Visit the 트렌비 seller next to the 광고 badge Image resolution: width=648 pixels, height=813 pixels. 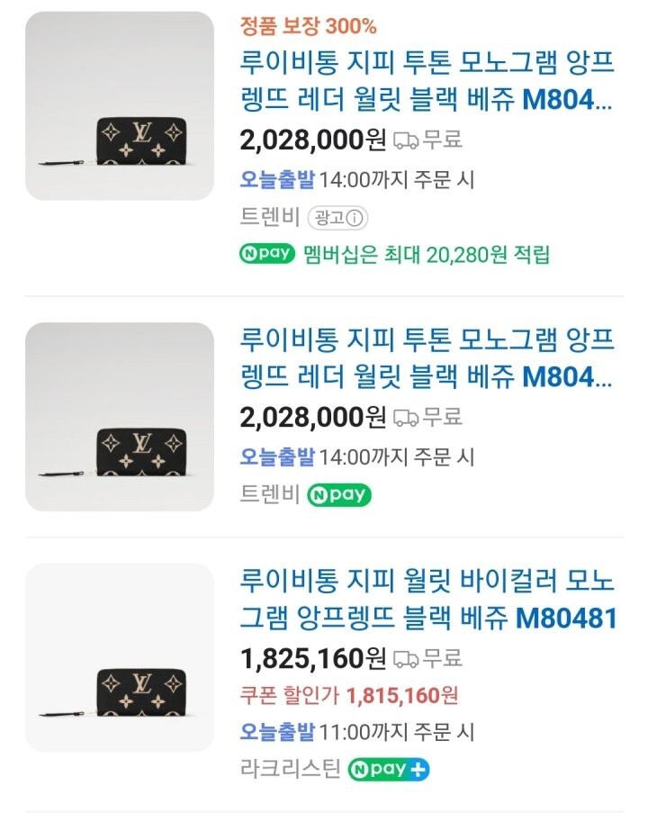pos(270,217)
